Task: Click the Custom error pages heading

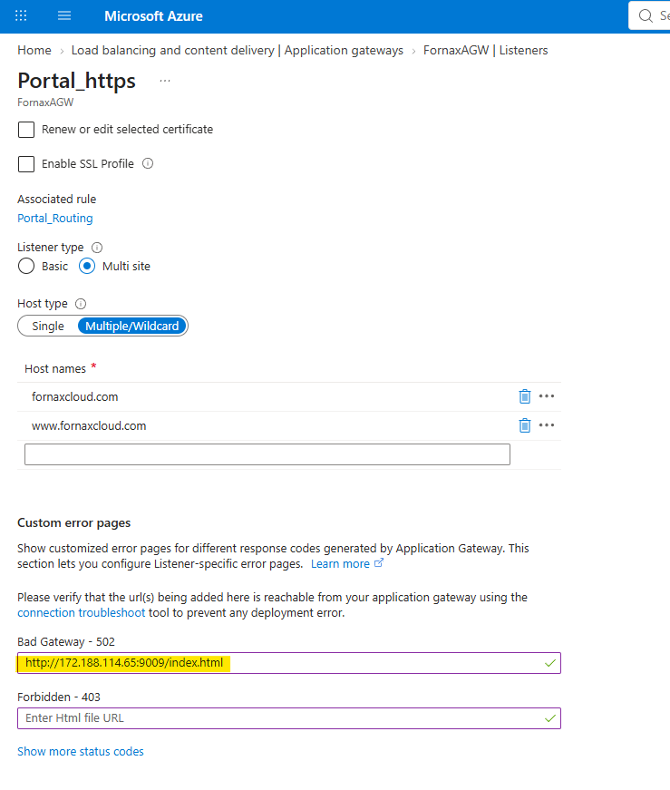Action: point(74,523)
